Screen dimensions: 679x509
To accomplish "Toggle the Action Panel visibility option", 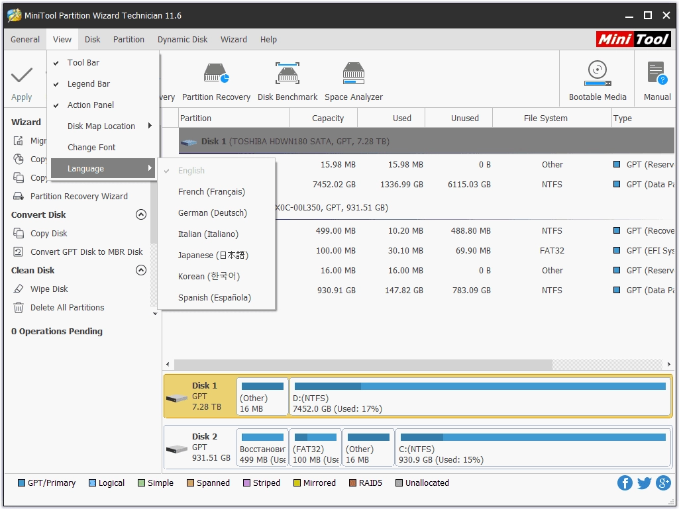I will (x=103, y=105).
